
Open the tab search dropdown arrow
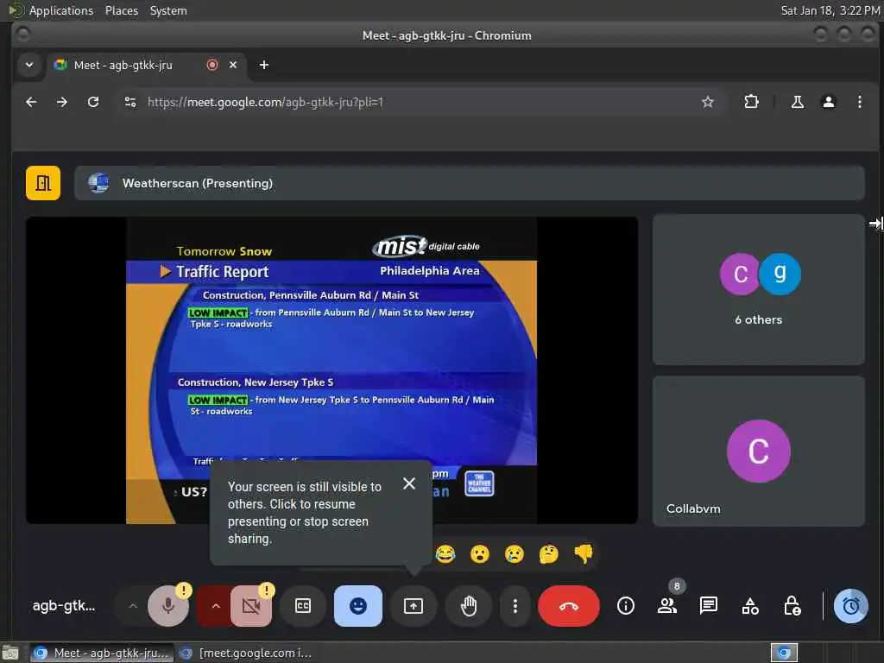pyautogui.click(x=29, y=65)
